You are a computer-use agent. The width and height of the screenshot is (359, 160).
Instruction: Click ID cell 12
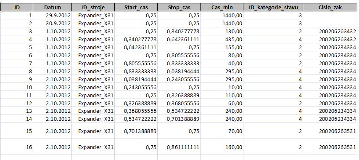[17, 103]
